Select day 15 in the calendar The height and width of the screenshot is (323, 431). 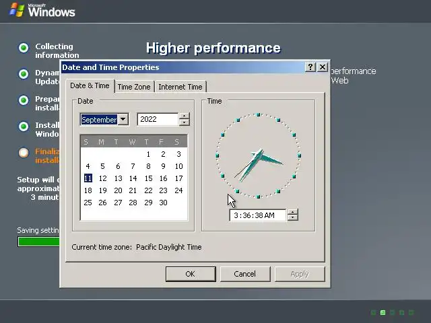[x=148, y=178]
